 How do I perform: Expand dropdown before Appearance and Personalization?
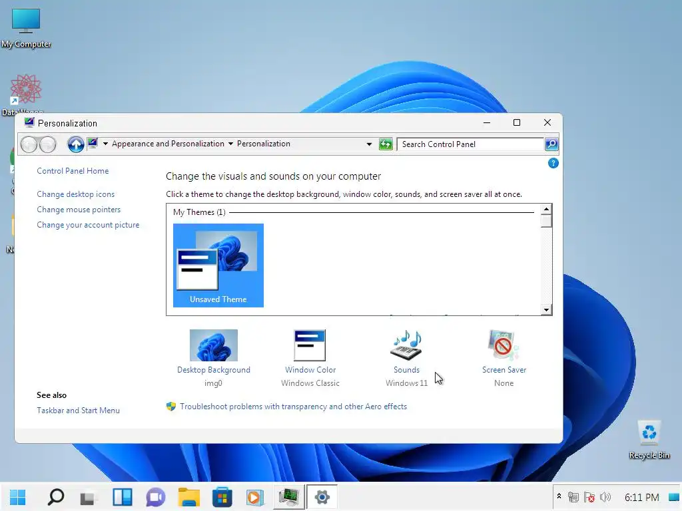coord(105,144)
